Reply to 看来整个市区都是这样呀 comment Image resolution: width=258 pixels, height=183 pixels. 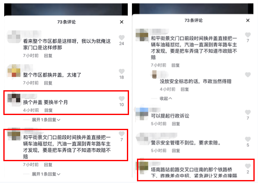48,56
